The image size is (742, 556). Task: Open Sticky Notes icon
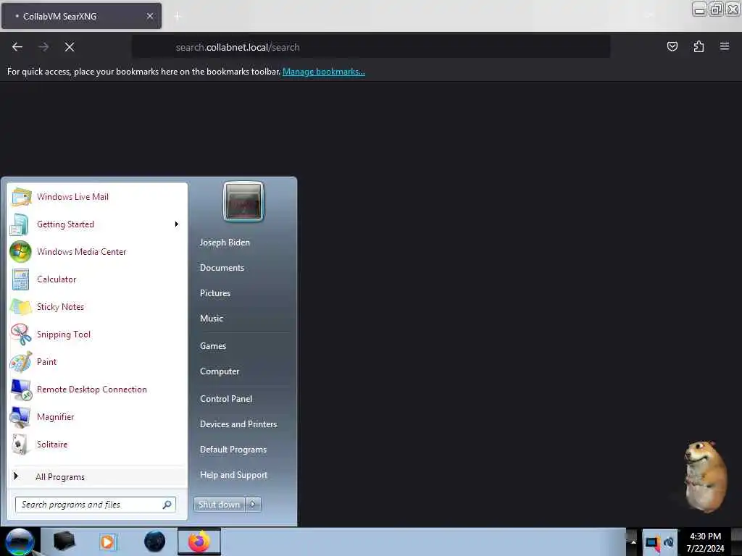coord(20,307)
